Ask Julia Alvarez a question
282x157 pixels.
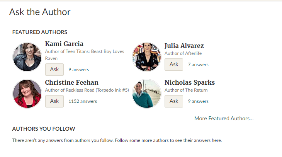[174, 65]
